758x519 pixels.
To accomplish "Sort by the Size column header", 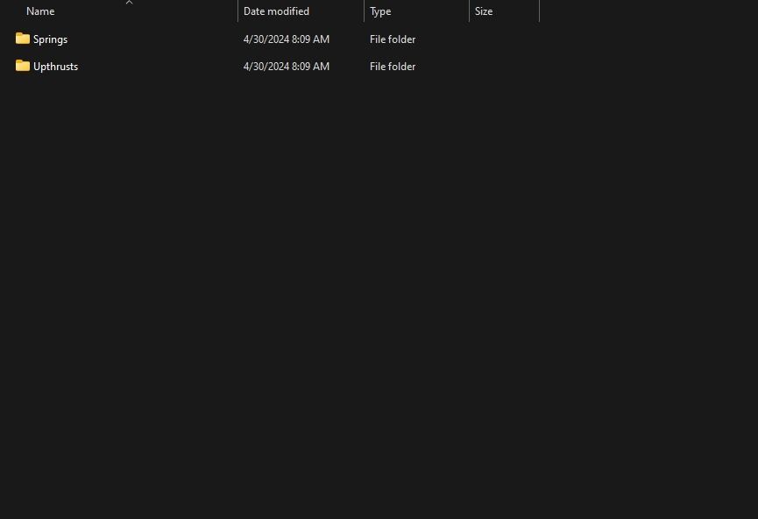I will click(x=484, y=11).
